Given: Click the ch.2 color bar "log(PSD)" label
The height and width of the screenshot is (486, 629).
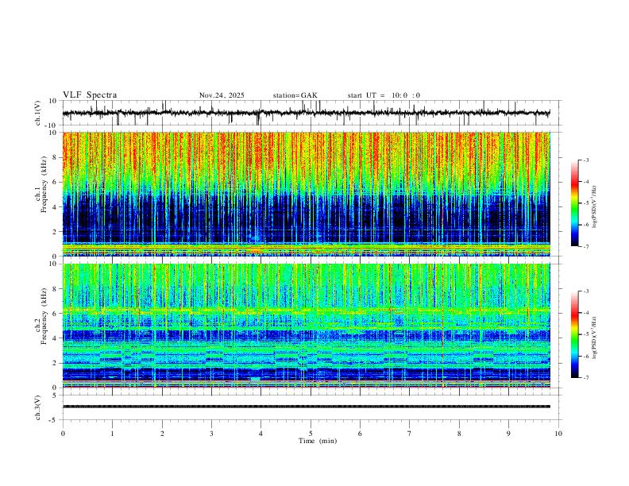Looking at the screenshot, I should click(x=595, y=337).
